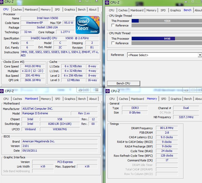Click the CPU-Z app icon in Mainboard window title

[x=2, y=91]
